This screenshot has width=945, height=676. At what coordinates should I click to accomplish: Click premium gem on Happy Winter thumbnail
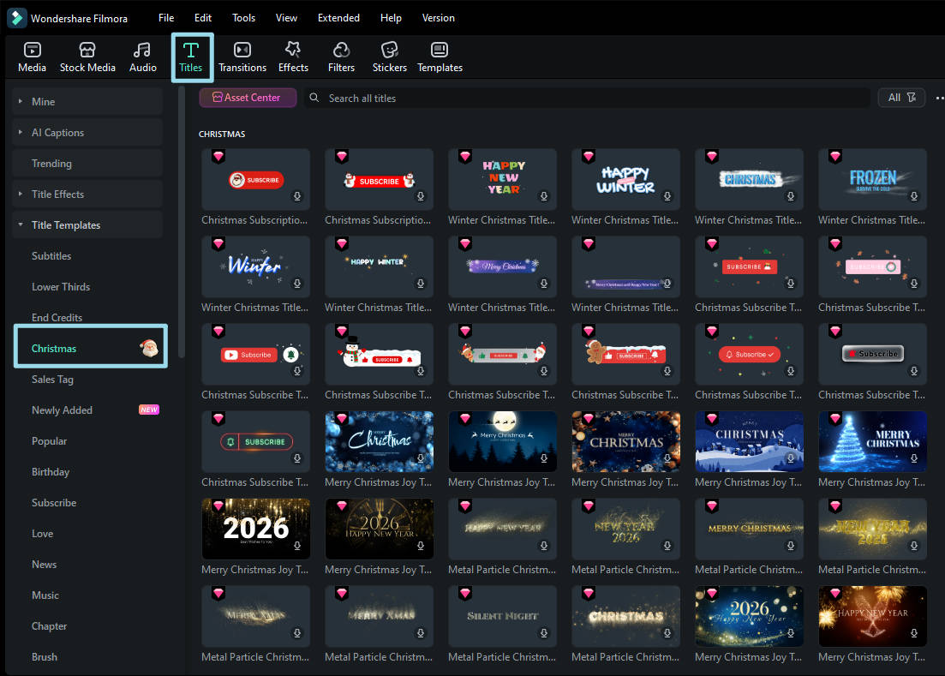tap(589, 157)
